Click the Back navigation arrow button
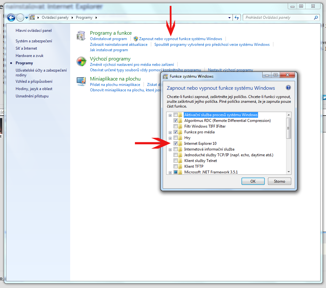The image size is (326, 288). tap(11, 18)
